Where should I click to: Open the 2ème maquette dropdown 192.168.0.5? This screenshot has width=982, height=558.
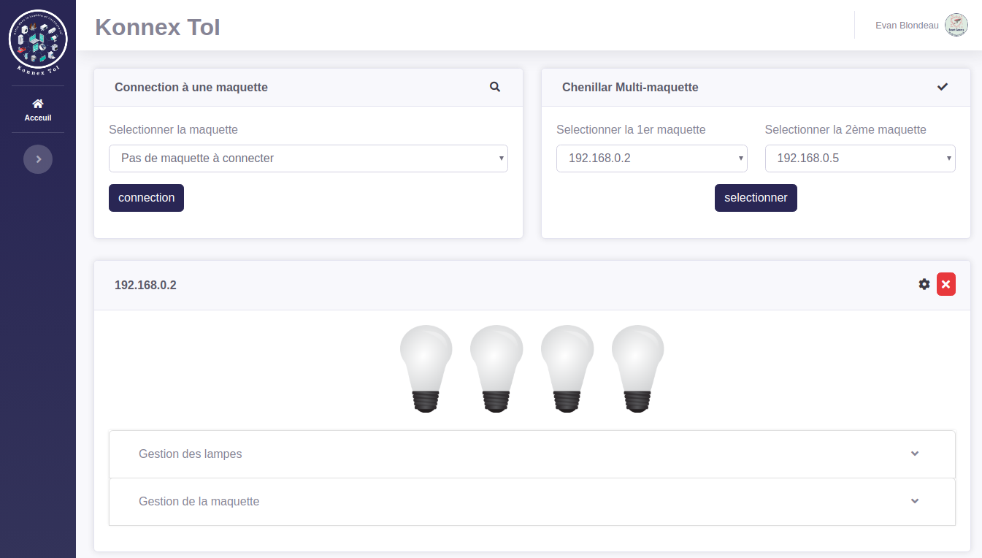click(860, 158)
